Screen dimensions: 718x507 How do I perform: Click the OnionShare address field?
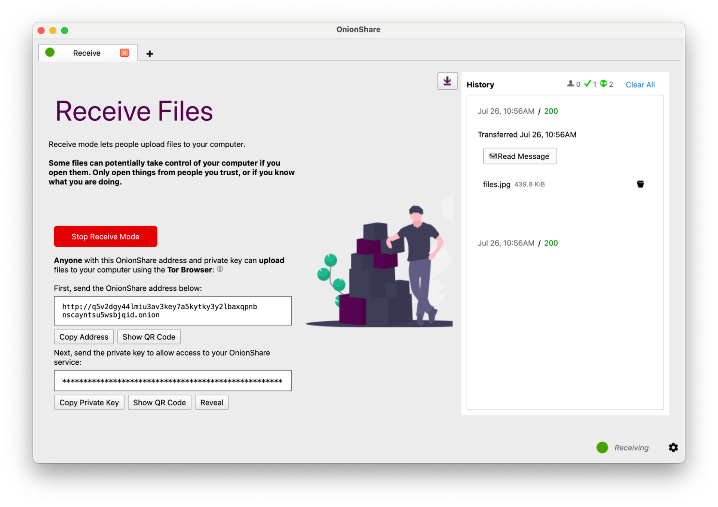[x=173, y=310]
